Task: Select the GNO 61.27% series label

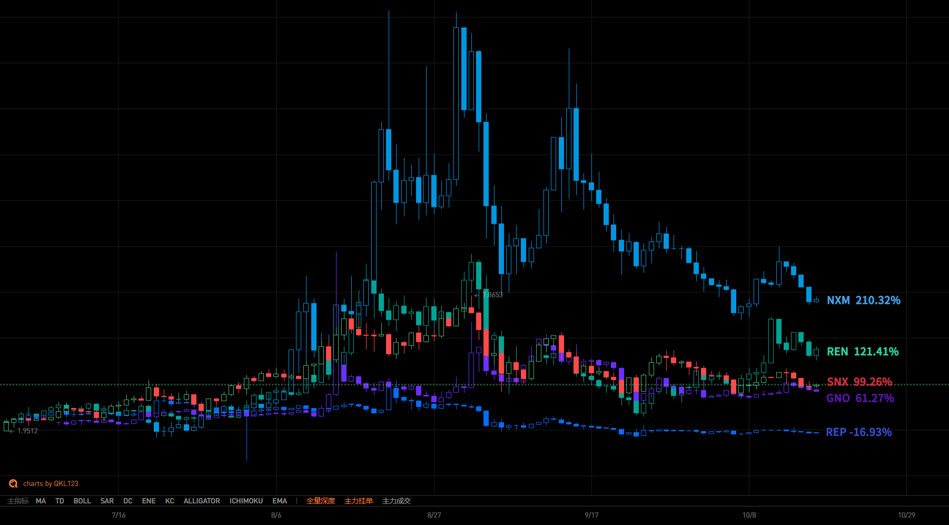Action: coord(859,398)
